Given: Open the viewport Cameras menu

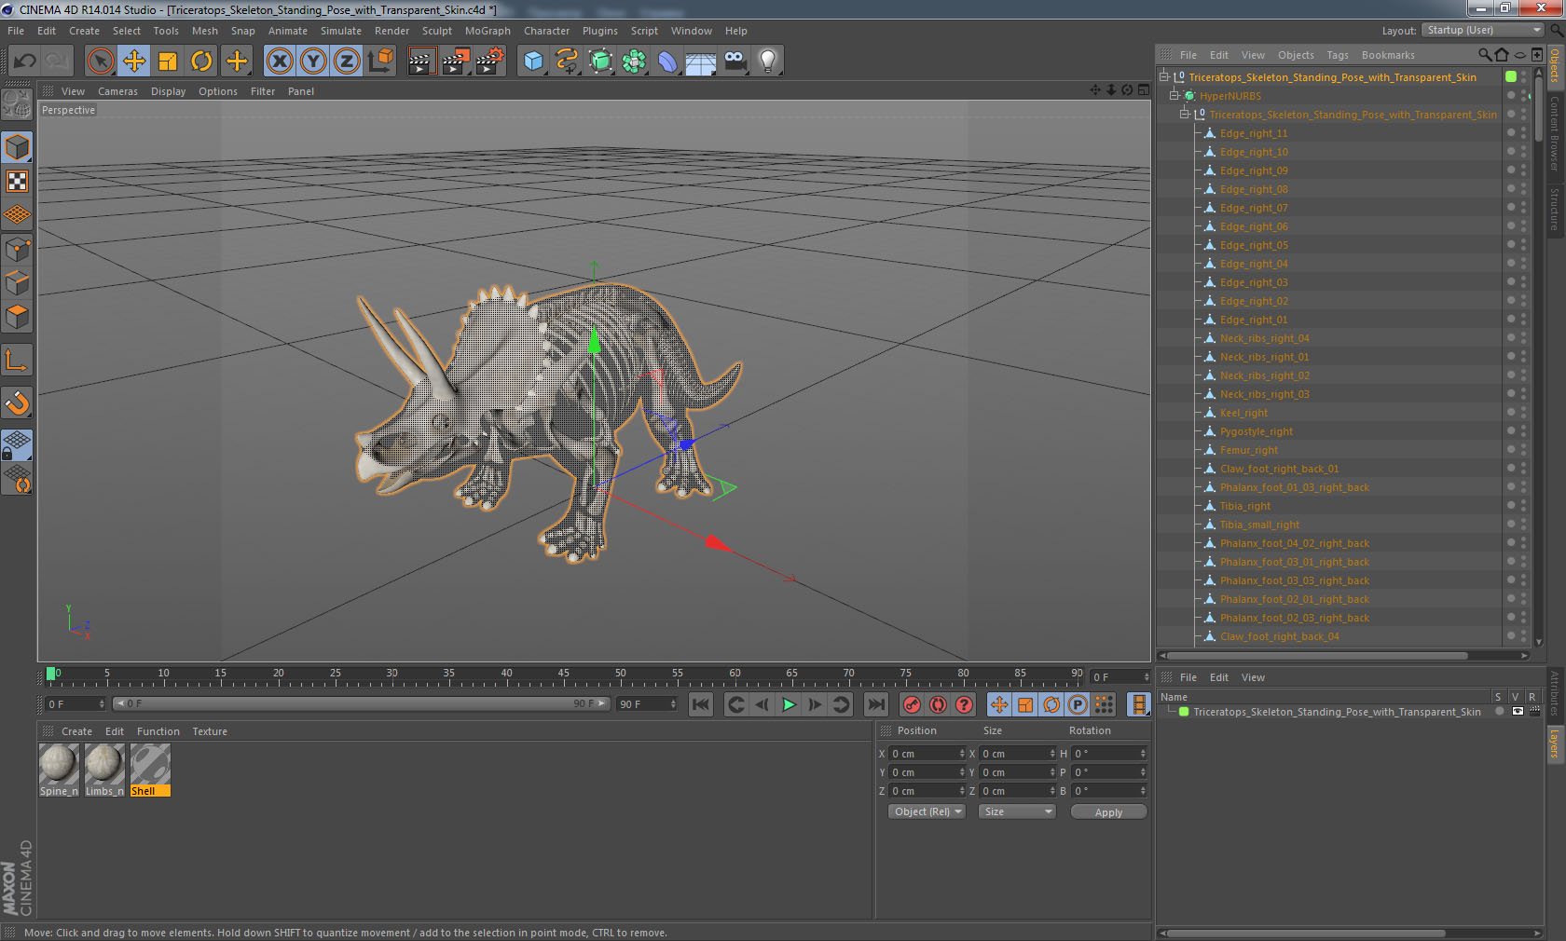Looking at the screenshot, I should pos(117,91).
